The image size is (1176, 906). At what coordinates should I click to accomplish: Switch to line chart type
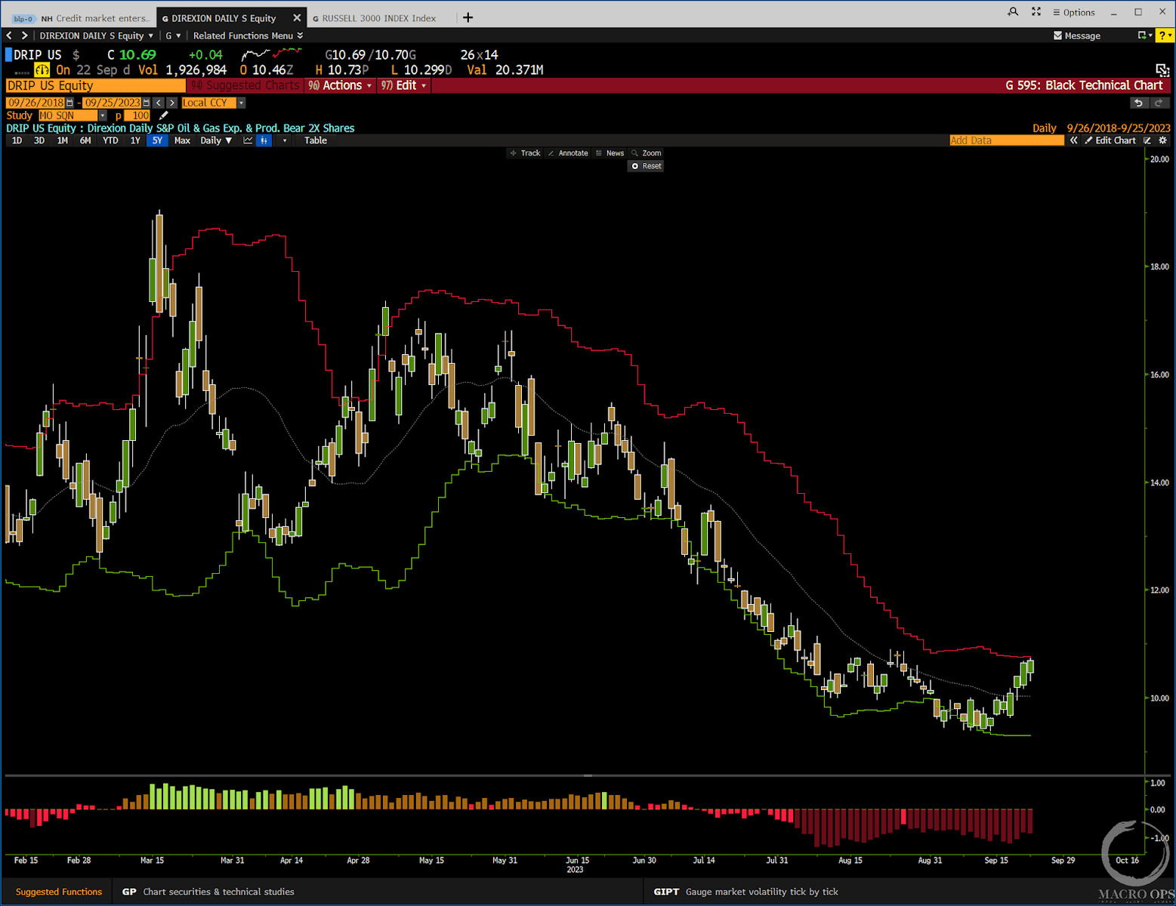click(x=248, y=140)
